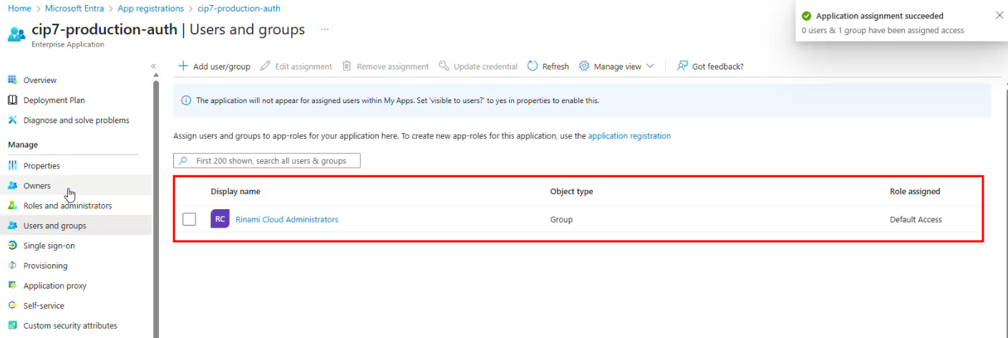Click the Roles and administrators icon
Screen dimensions: 1008x338
[12, 206]
